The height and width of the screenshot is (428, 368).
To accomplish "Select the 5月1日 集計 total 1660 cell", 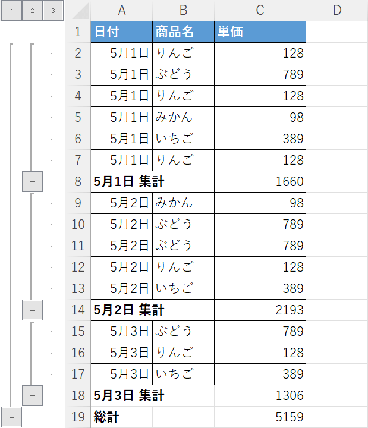I will pos(260,182).
